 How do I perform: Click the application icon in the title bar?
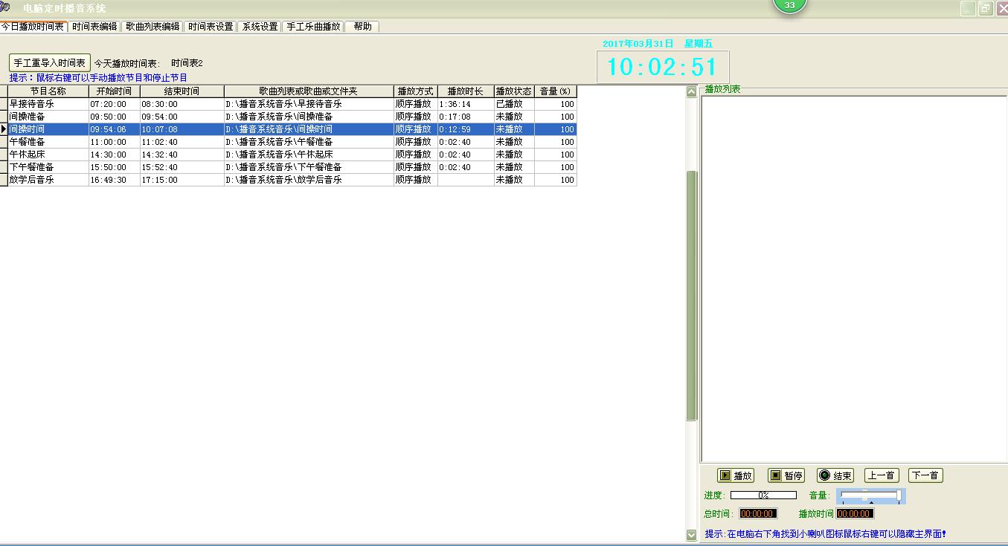[x=5, y=7]
